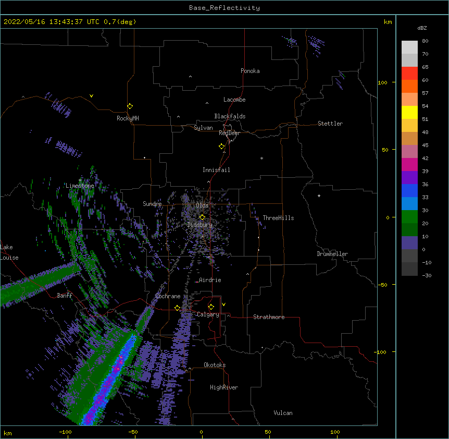Select the bright orange 57 to 60 dBZ swatch

point(409,86)
